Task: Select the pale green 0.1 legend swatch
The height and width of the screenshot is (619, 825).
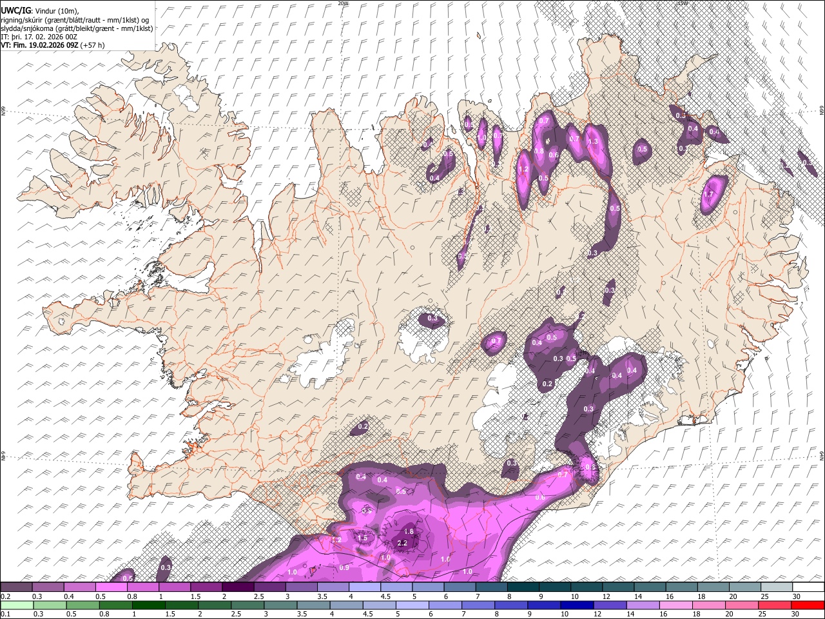Action: pos(16,605)
